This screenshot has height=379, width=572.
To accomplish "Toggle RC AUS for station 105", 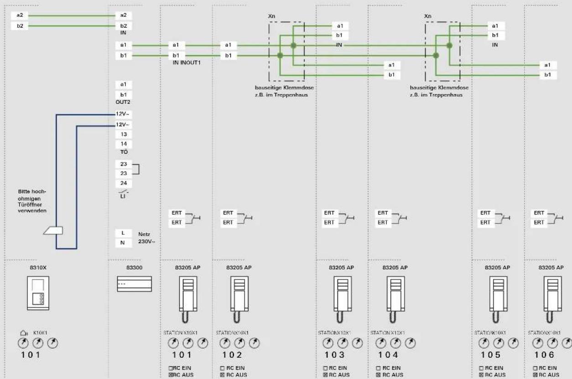I will coord(481,375).
